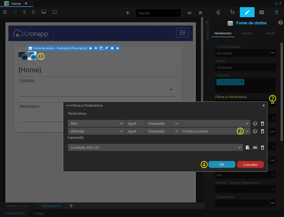284x217 pixels.
Task: Click the add plus icon in datasource toolbar
Action: point(96,48)
